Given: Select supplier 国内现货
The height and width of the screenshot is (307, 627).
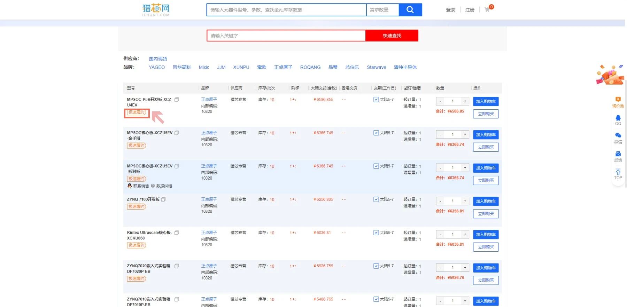Looking at the screenshot, I should [x=158, y=59].
